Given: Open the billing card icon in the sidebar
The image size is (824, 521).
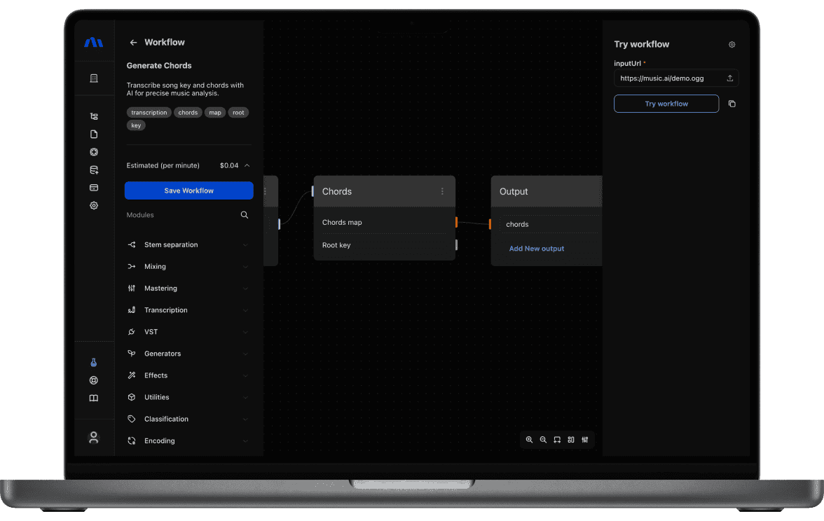Looking at the screenshot, I should (x=94, y=188).
